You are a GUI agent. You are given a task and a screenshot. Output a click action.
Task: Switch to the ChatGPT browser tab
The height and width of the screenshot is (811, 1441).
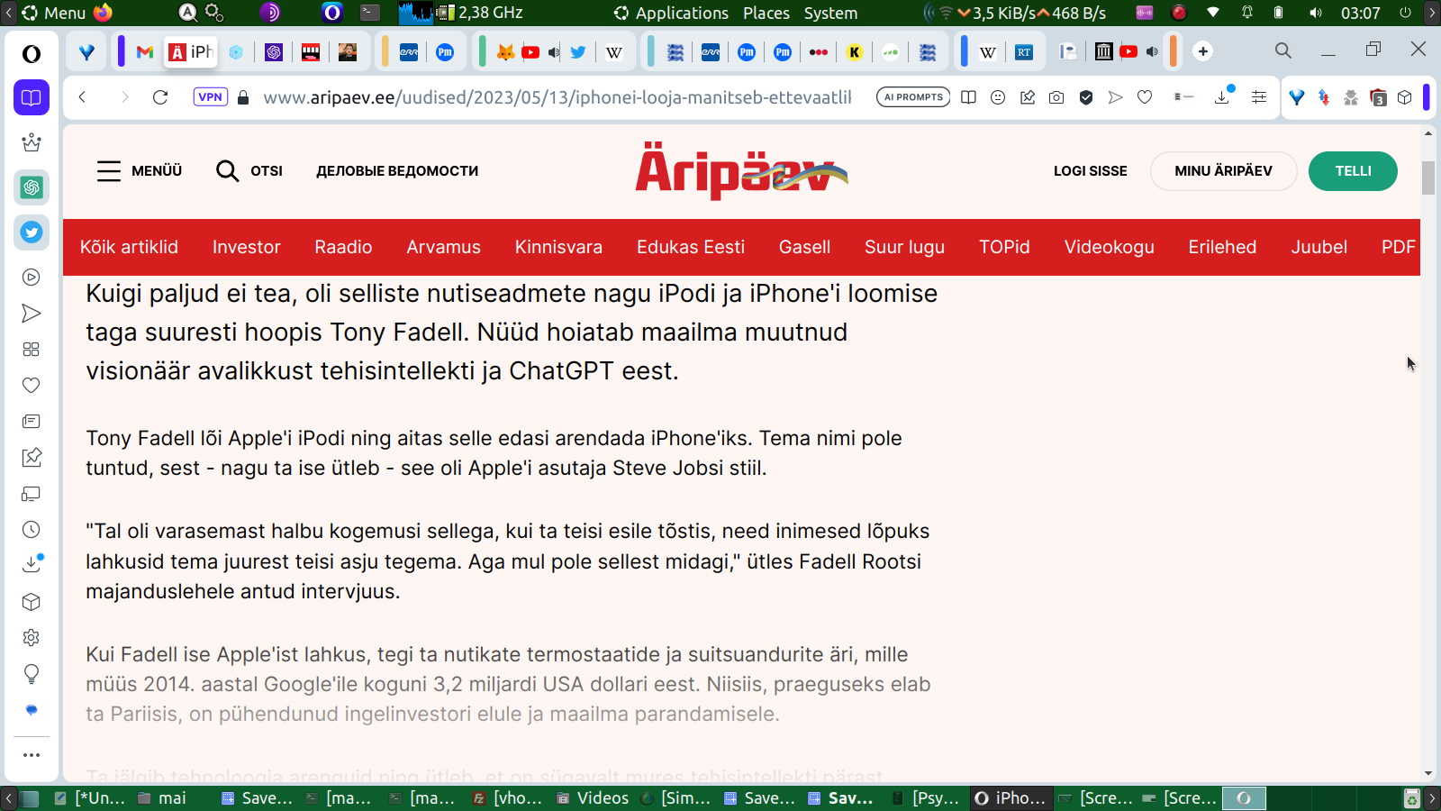(x=274, y=52)
